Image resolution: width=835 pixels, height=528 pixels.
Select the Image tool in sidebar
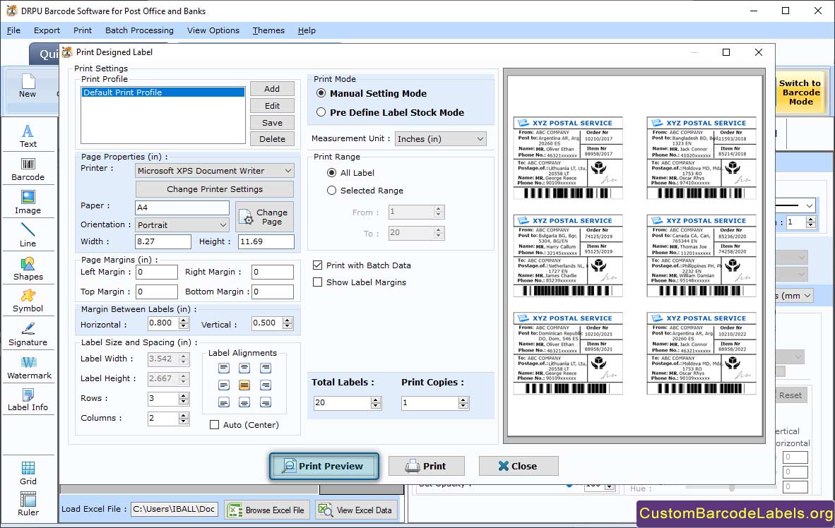pyautogui.click(x=28, y=203)
